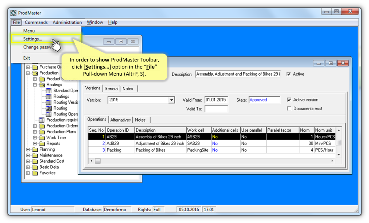Click the Routing Operations table icon

pos(49,114)
